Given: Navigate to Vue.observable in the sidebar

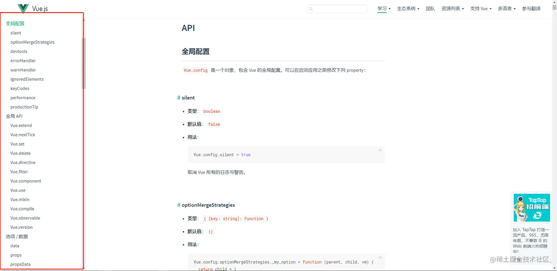Looking at the screenshot, I should tap(25, 218).
